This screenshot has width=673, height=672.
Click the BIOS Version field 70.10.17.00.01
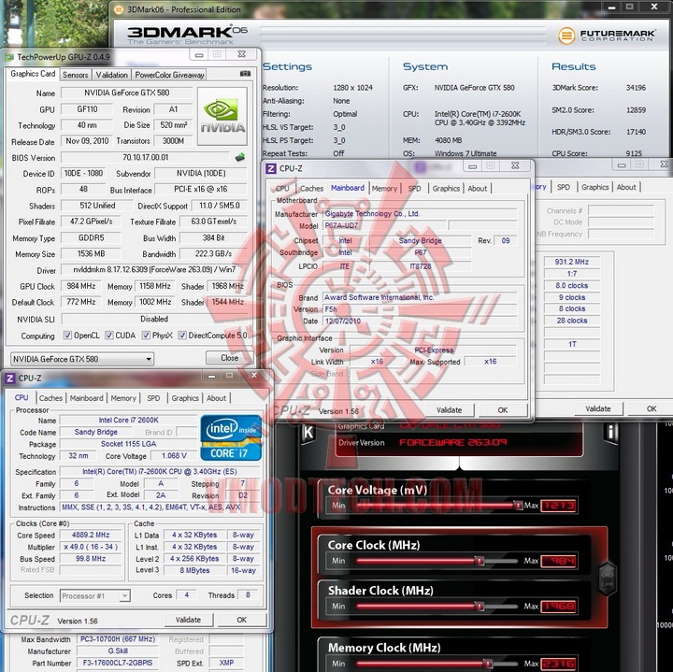point(146,158)
